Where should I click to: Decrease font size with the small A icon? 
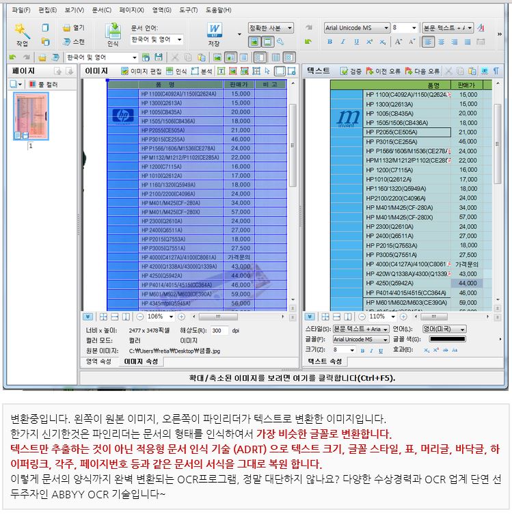[x=412, y=42]
